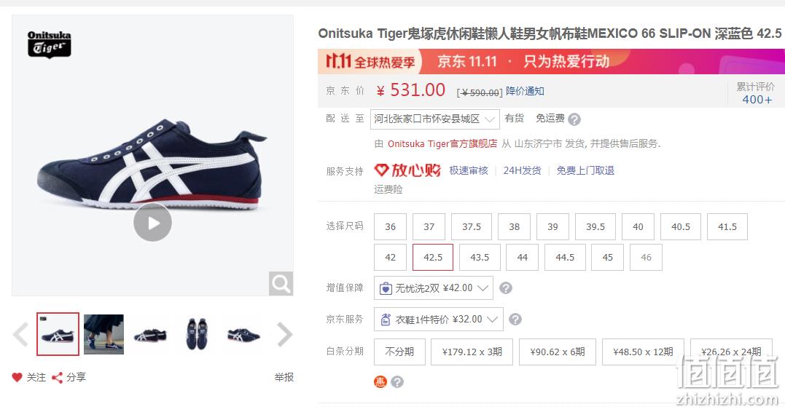Select the ¥90.62 x 6期 installment plan
This screenshot has height=412, width=785.
pyautogui.click(x=558, y=352)
